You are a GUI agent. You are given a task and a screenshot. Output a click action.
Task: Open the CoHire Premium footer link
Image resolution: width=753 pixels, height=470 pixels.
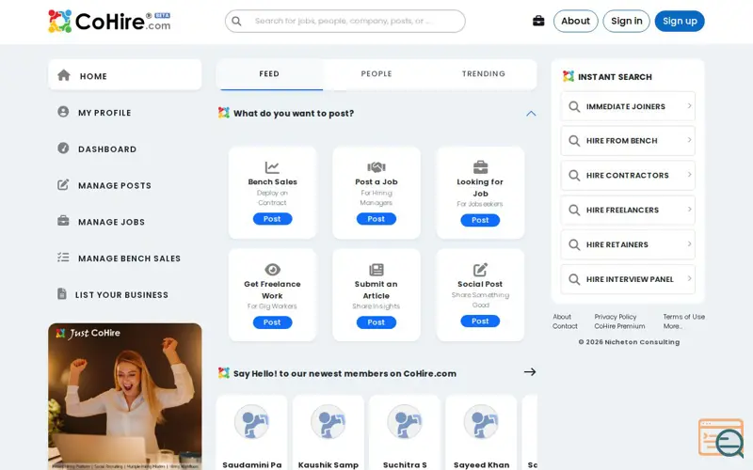pos(619,326)
